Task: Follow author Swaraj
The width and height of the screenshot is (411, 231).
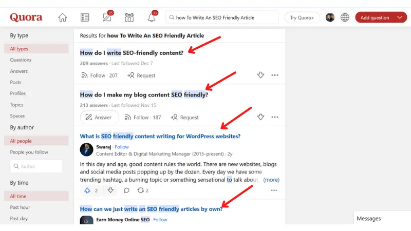Action: pyautogui.click(x=122, y=147)
